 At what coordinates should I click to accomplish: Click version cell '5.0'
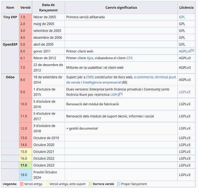pos(26,45)
